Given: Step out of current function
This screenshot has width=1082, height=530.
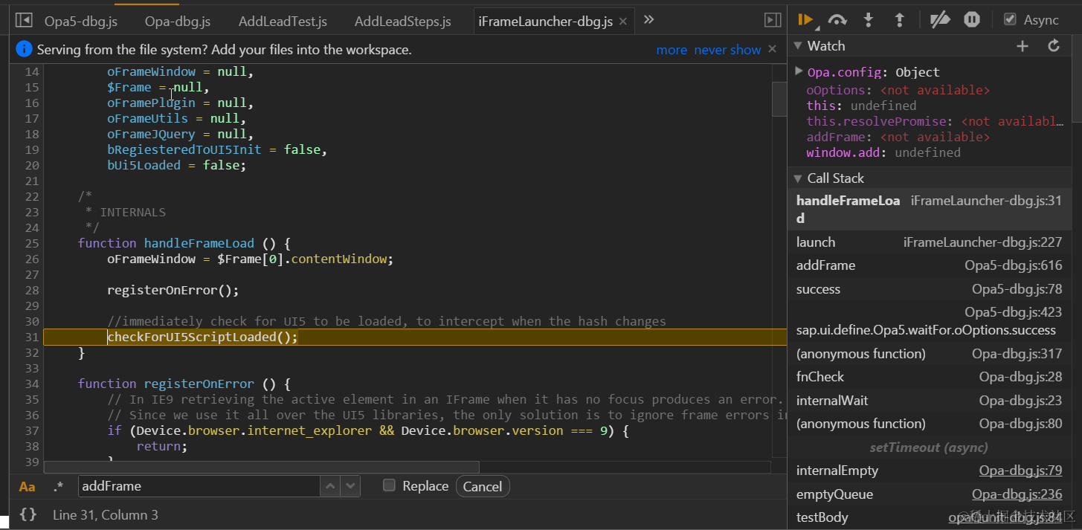Looking at the screenshot, I should (899, 20).
